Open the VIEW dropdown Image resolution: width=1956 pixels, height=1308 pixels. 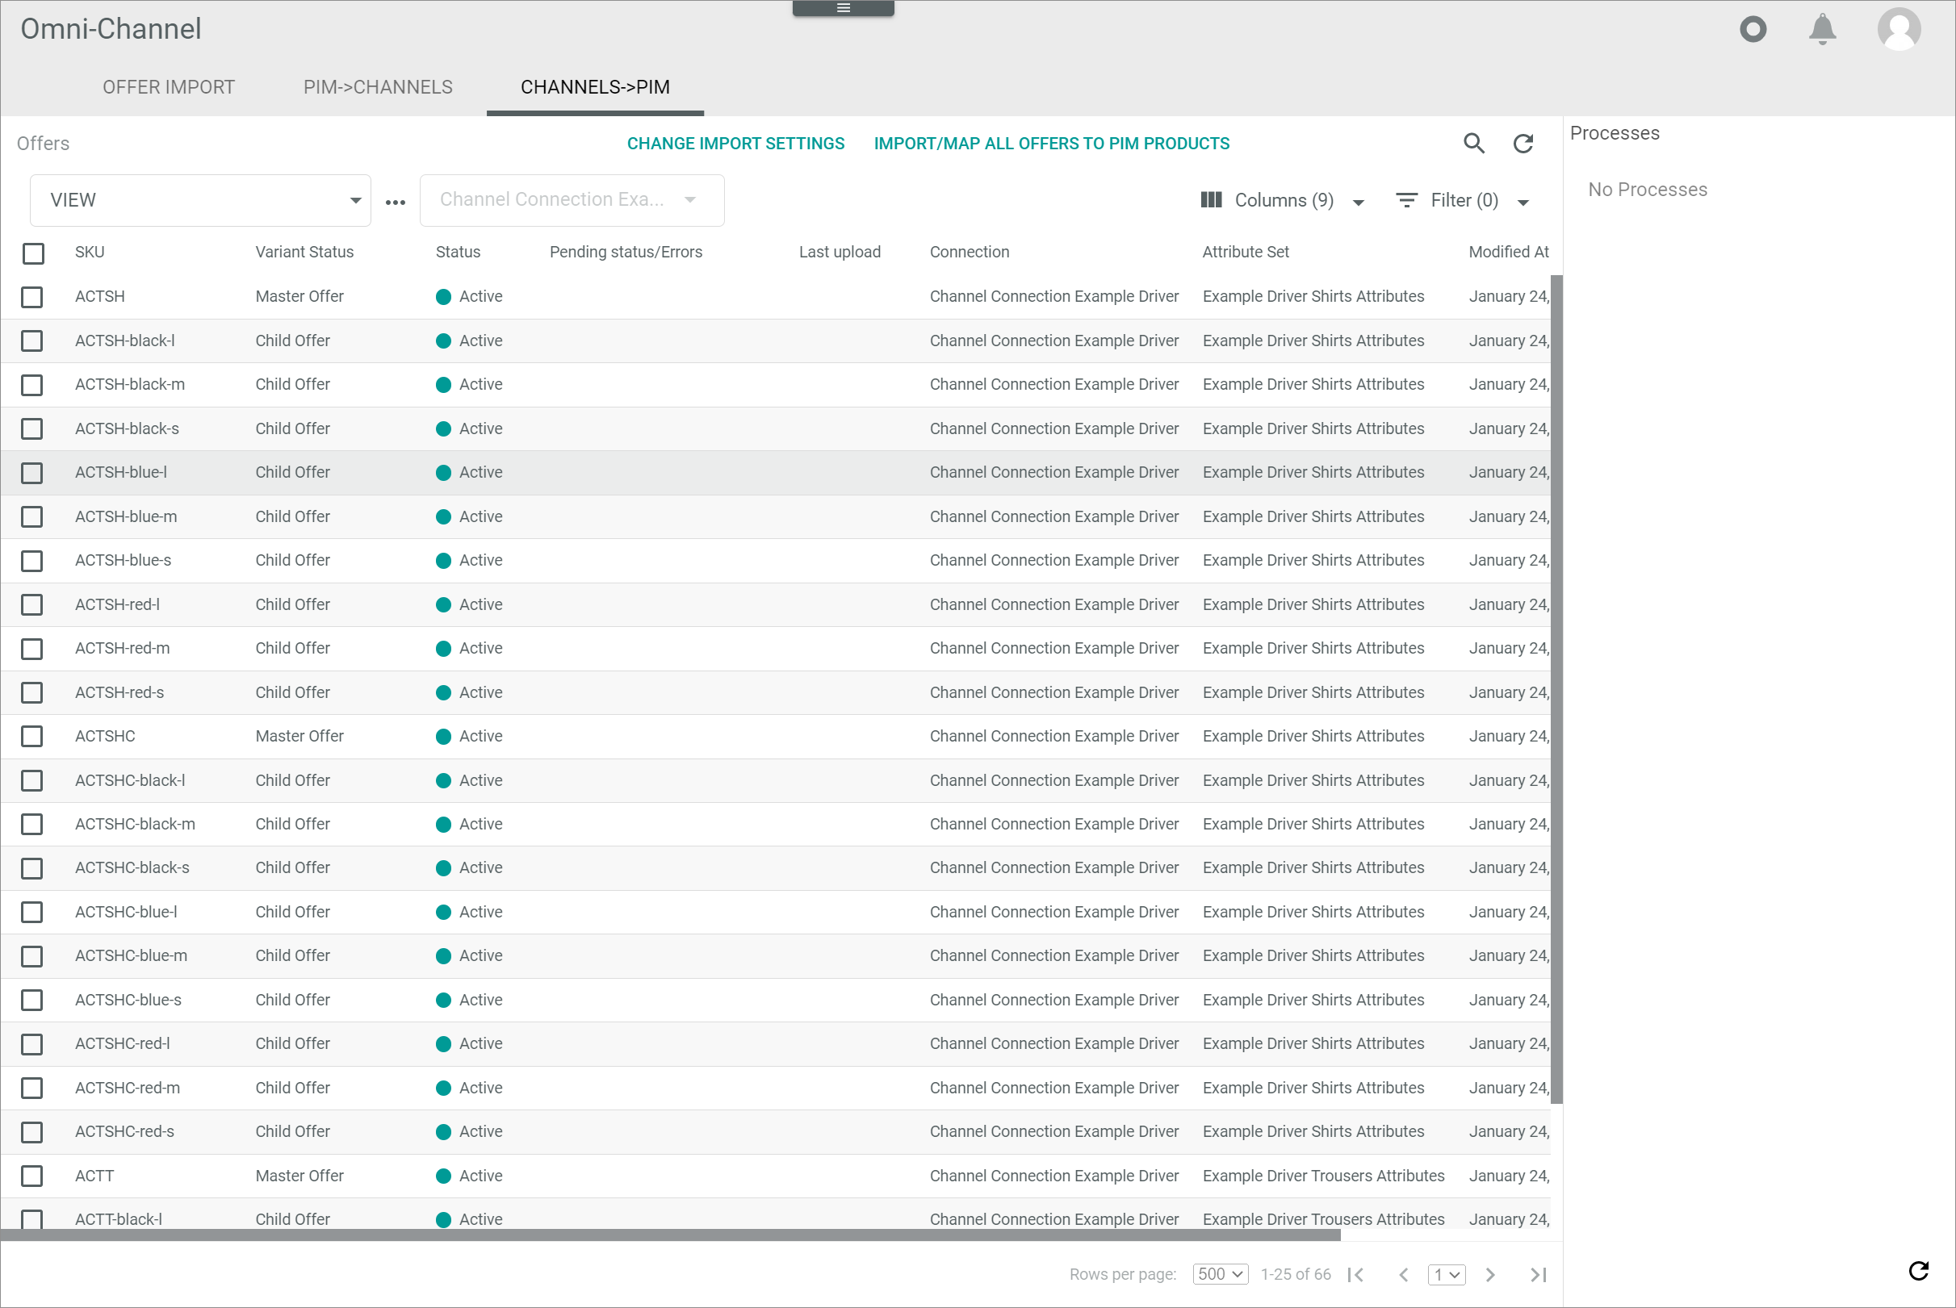(x=200, y=200)
